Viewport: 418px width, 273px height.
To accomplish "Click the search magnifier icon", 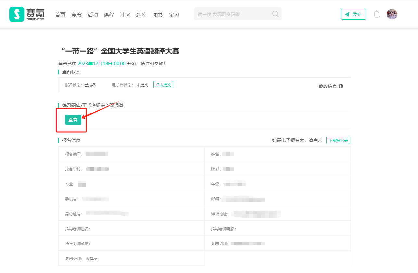I will 275,14.
